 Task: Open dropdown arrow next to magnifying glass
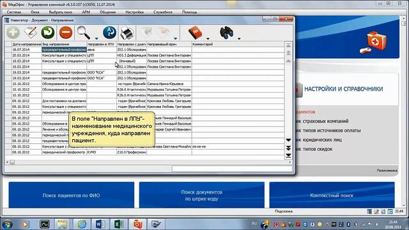pyautogui.click(x=96, y=38)
